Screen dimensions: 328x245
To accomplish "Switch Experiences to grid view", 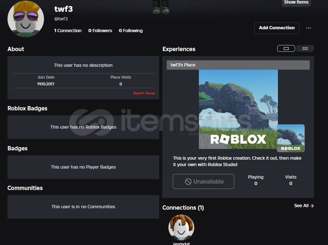I will pyautogui.click(x=305, y=49).
